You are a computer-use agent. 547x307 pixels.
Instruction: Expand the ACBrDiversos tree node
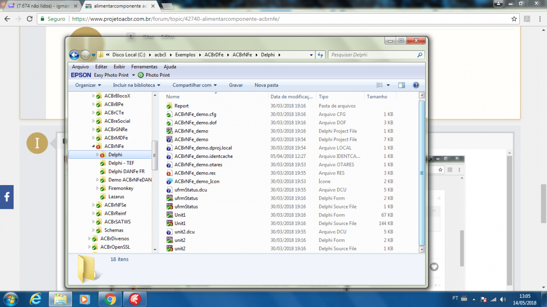pyautogui.click(x=90, y=239)
